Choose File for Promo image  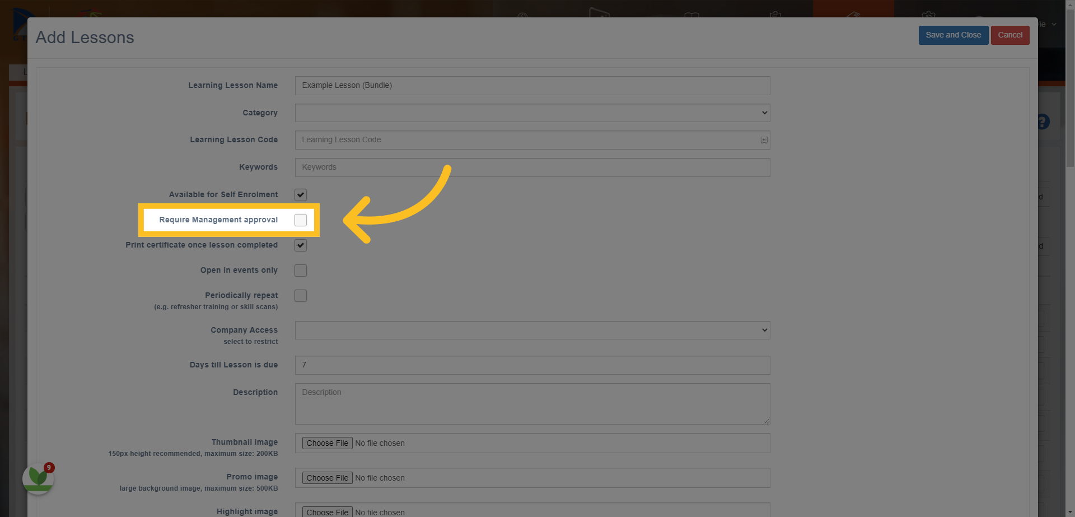[x=328, y=478]
